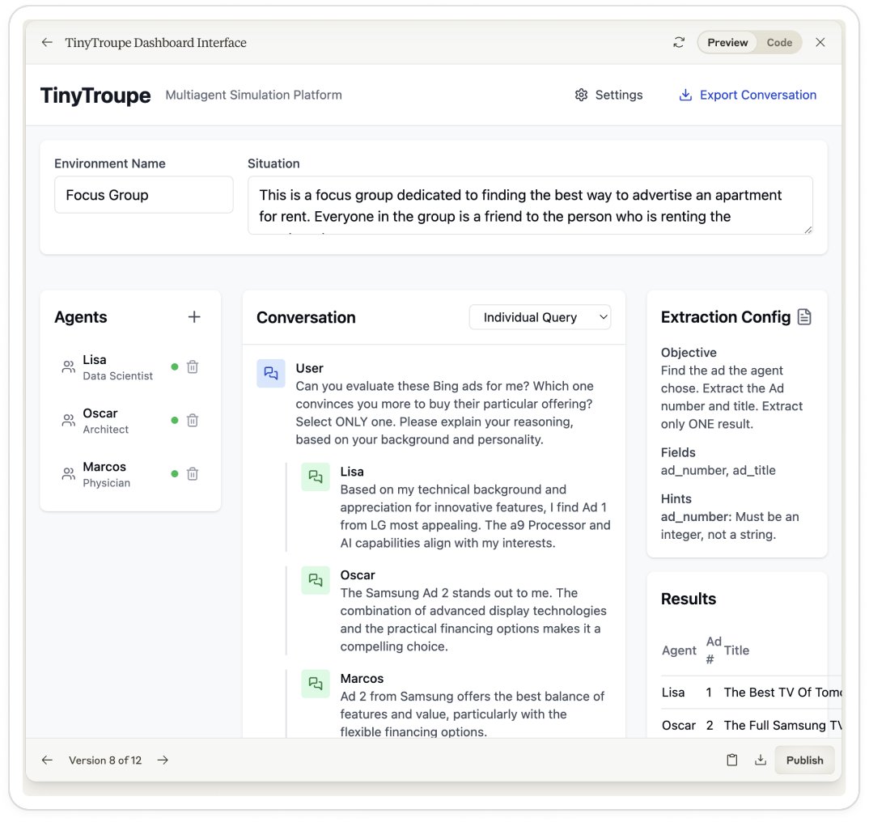Image resolution: width=869 pixels, height=822 pixels.
Task: Click the Lisa row in Results table
Action: point(751,693)
